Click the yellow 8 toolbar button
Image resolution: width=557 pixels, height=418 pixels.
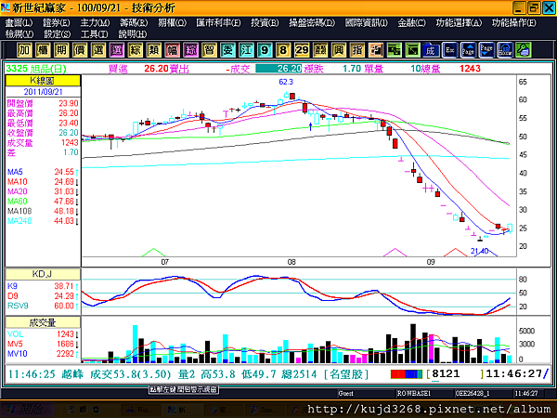pos(283,50)
